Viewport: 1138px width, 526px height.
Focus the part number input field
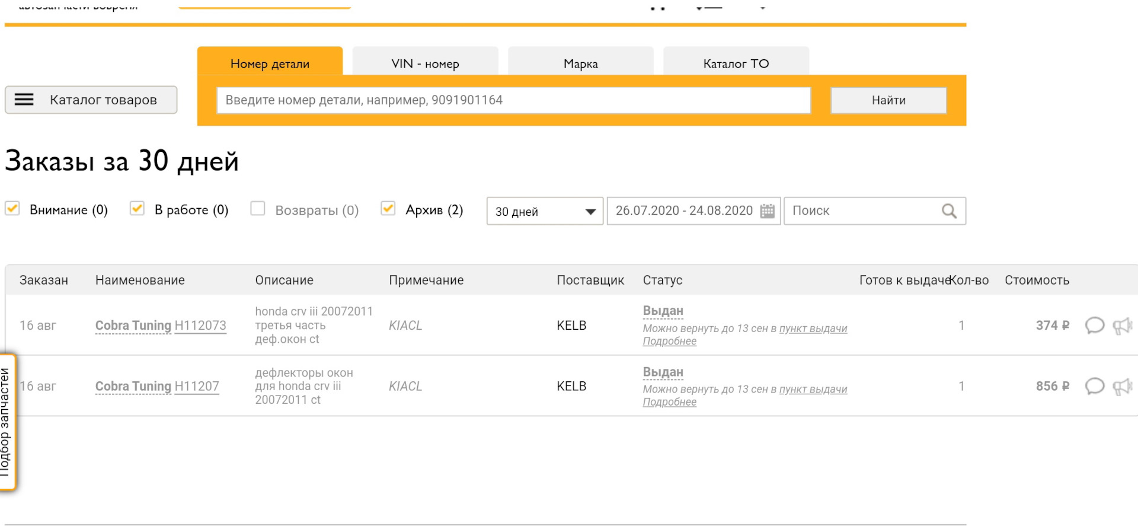(513, 100)
